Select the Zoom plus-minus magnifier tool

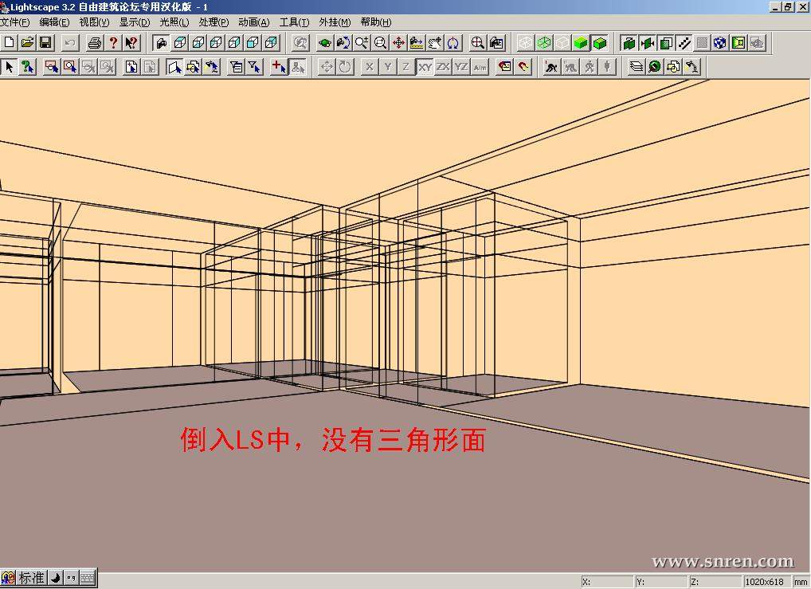point(362,42)
